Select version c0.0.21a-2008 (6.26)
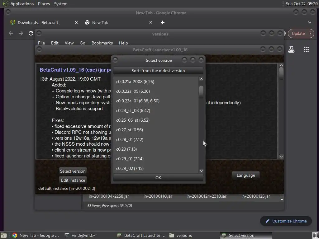319x239 pixels. pyautogui.click(x=156, y=82)
